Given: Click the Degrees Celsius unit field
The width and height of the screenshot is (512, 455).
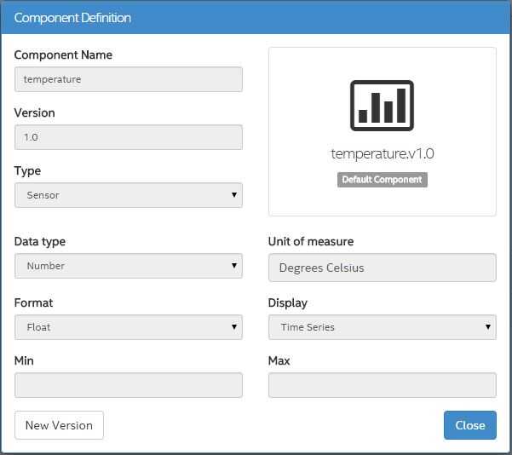Looking at the screenshot, I should [382, 268].
